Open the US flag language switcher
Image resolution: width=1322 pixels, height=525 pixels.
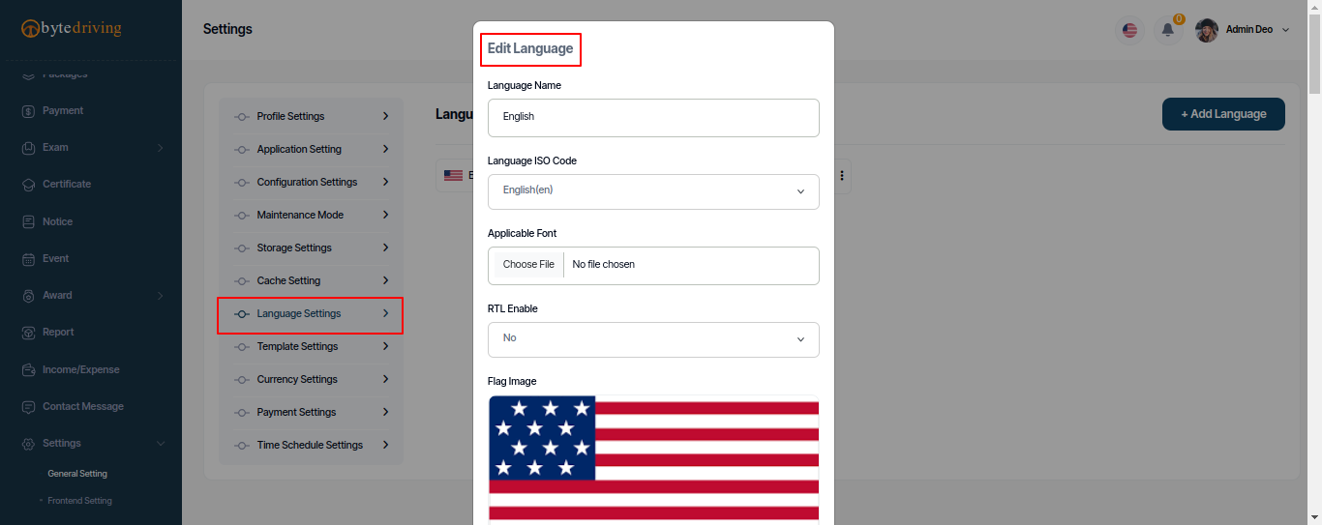click(1129, 30)
